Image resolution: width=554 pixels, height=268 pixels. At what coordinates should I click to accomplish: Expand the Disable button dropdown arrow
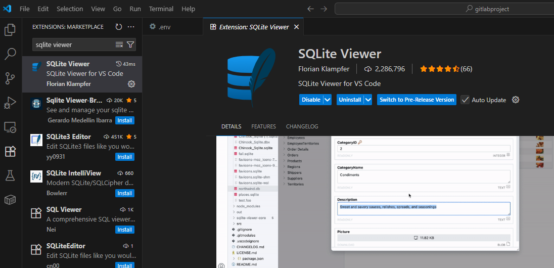(x=327, y=100)
